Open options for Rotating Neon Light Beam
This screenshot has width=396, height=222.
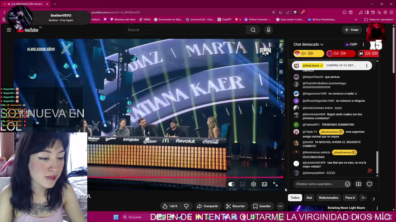point(377,208)
